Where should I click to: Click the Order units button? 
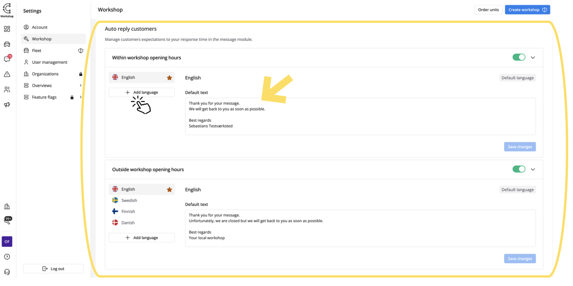[x=488, y=10]
